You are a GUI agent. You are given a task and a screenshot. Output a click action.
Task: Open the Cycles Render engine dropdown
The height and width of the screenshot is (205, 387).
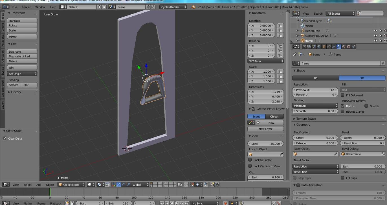point(173,7)
